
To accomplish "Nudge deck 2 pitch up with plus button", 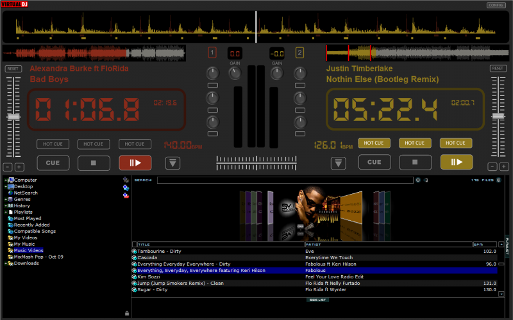I will [504, 166].
